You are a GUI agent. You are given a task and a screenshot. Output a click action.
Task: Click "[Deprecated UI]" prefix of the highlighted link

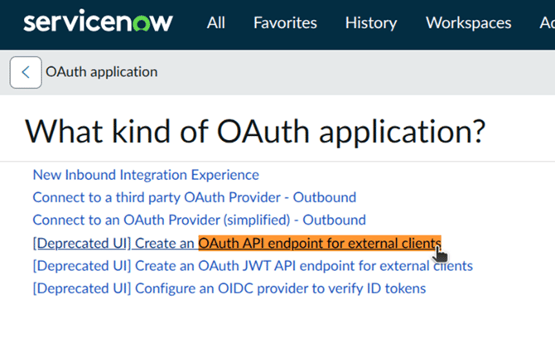[x=81, y=243]
